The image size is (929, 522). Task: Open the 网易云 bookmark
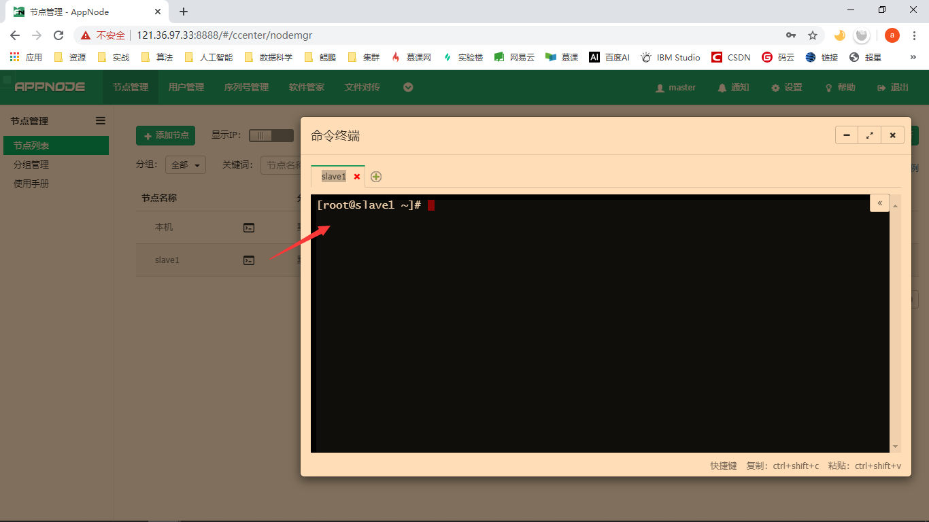point(515,57)
